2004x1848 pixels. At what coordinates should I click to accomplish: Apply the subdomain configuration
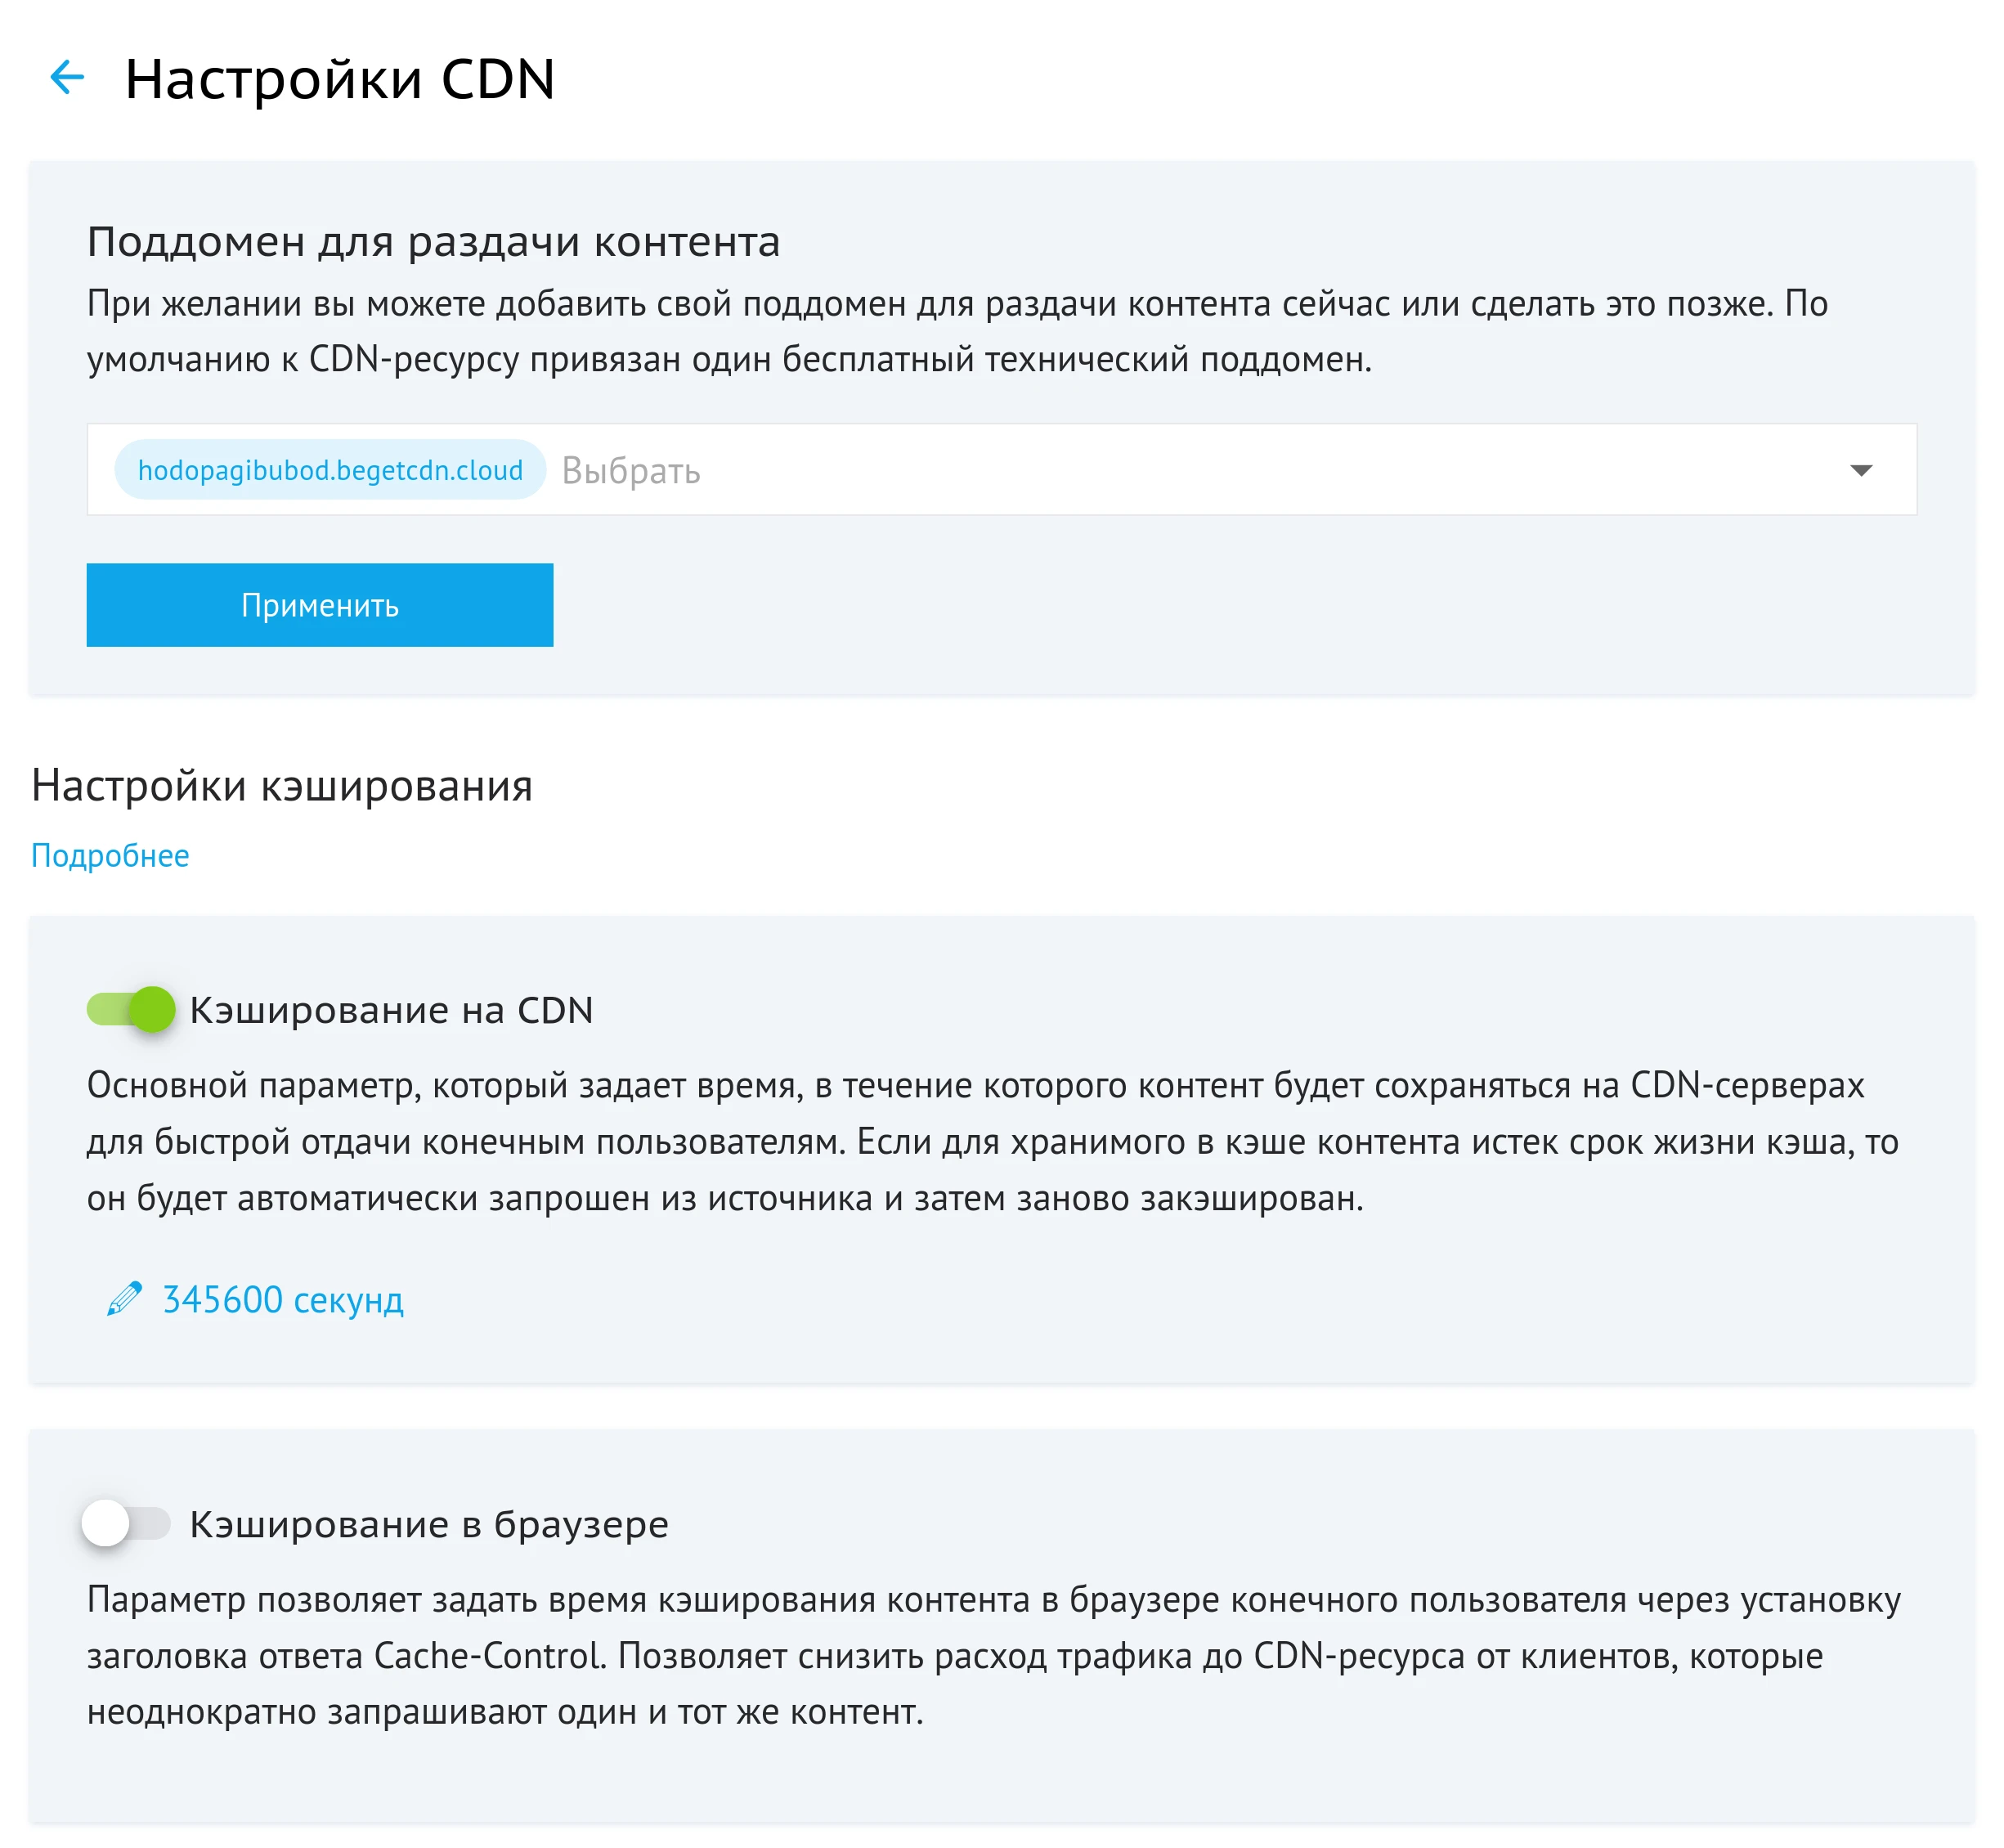318,604
